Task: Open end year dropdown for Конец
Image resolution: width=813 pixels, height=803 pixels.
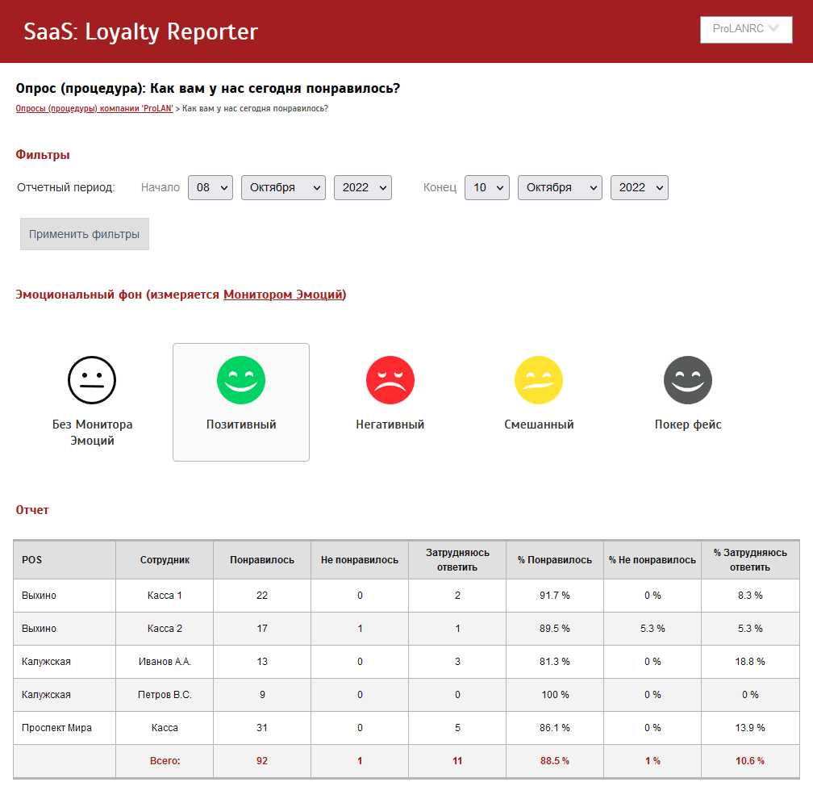Action: 640,187
